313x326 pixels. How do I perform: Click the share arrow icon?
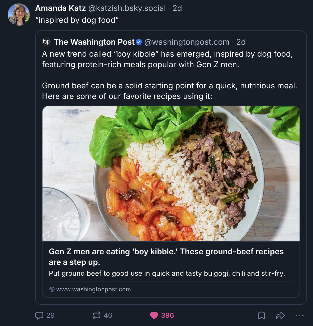click(x=280, y=315)
